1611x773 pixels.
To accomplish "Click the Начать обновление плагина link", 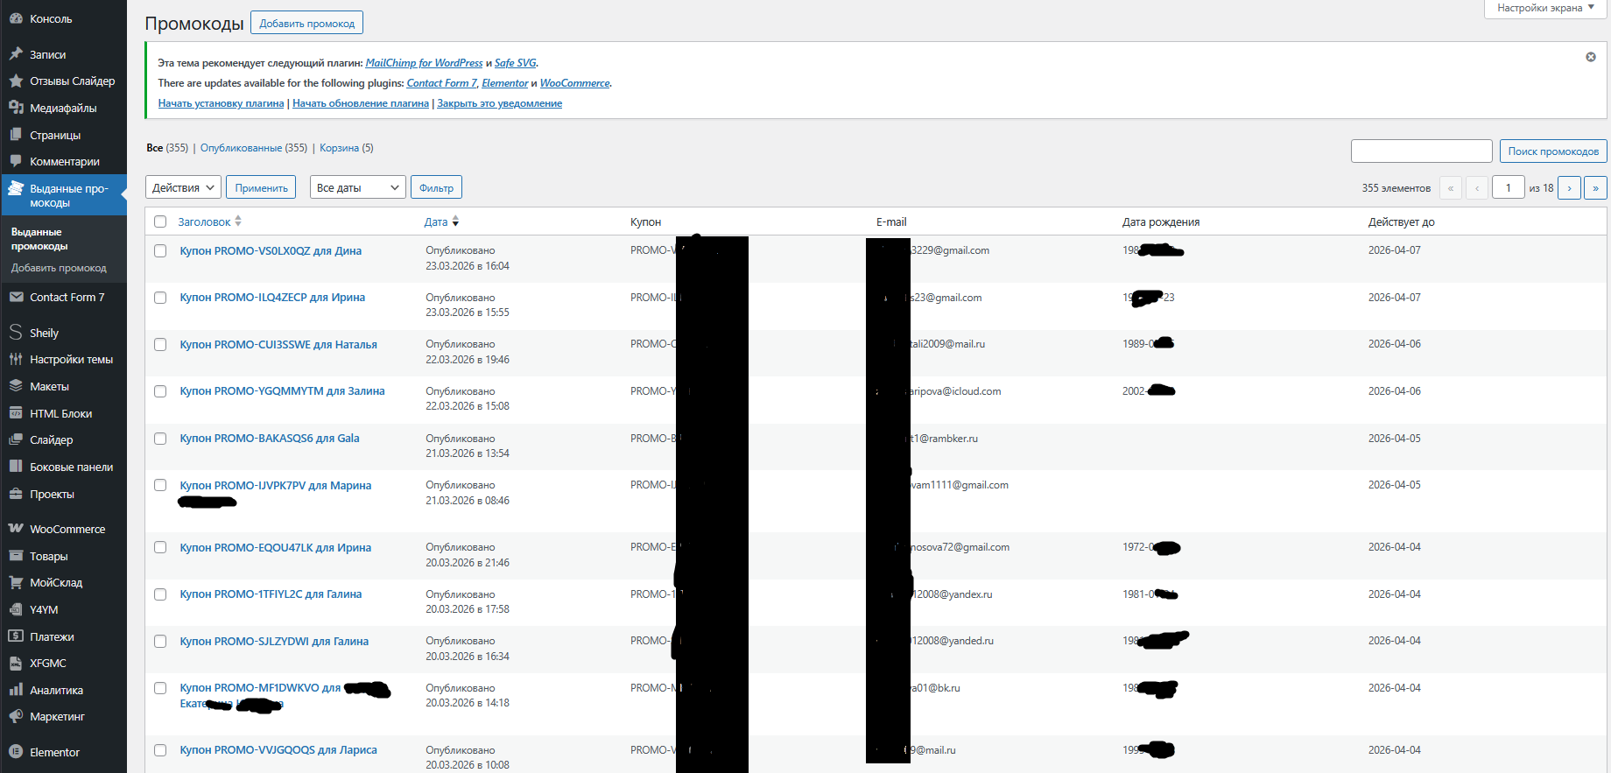I will pos(361,103).
